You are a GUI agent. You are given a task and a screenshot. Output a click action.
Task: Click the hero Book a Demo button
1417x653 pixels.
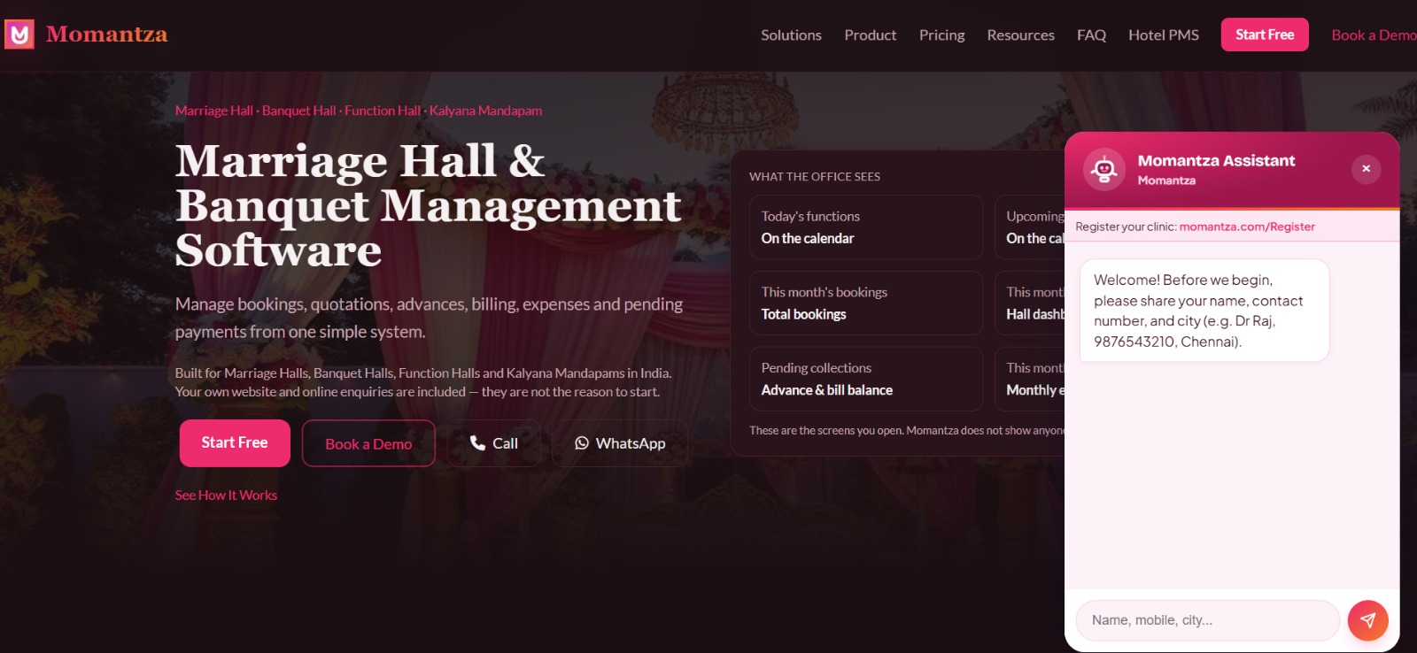[x=368, y=443]
